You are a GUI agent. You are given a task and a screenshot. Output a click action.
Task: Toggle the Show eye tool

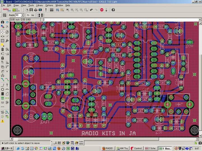click(x=7, y=22)
